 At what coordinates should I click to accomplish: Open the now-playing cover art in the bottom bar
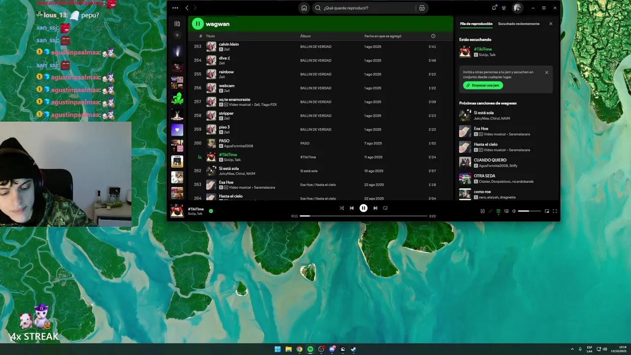pyautogui.click(x=177, y=211)
